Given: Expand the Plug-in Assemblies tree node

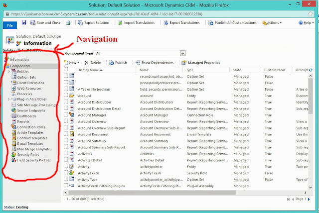Looking at the screenshot, I should (x=8, y=100).
